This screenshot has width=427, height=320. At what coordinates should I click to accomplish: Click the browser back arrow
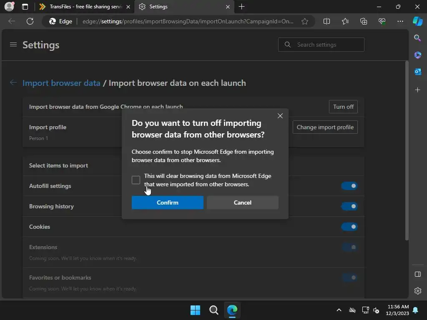12,21
